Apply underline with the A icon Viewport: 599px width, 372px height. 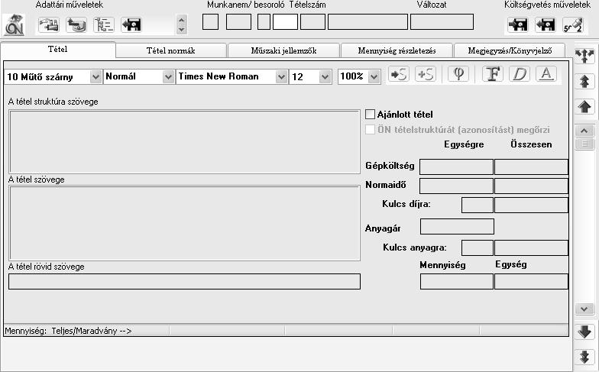coord(546,73)
